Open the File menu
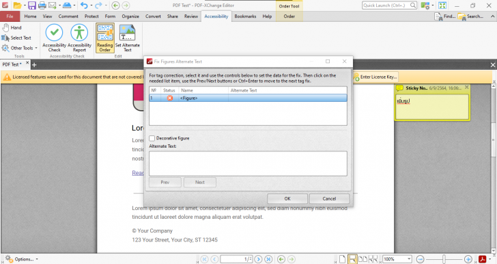Image resolution: width=497 pixels, height=264 pixels. click(10, 16)
